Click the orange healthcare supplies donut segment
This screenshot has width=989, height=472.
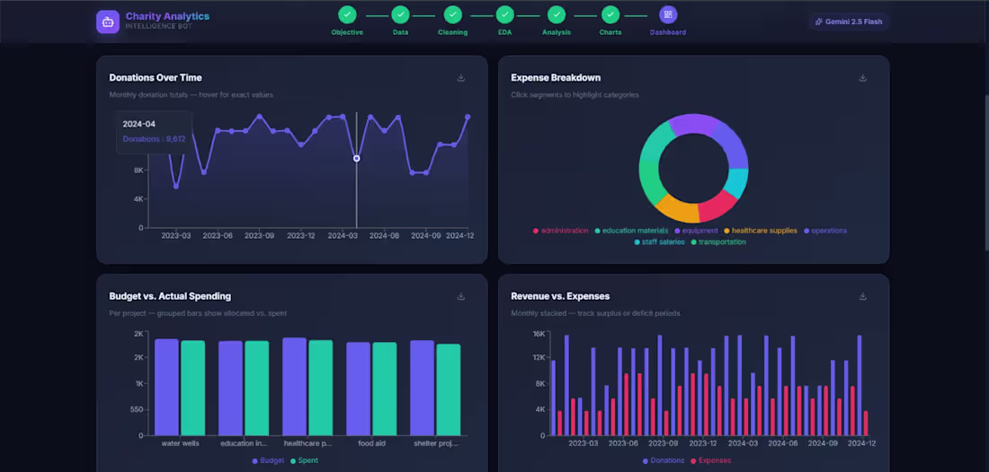(x=679, y=210)
